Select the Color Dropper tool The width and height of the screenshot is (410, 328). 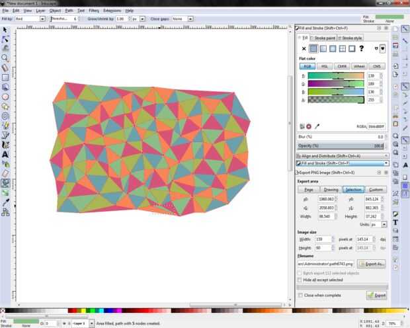click(5, 202)
